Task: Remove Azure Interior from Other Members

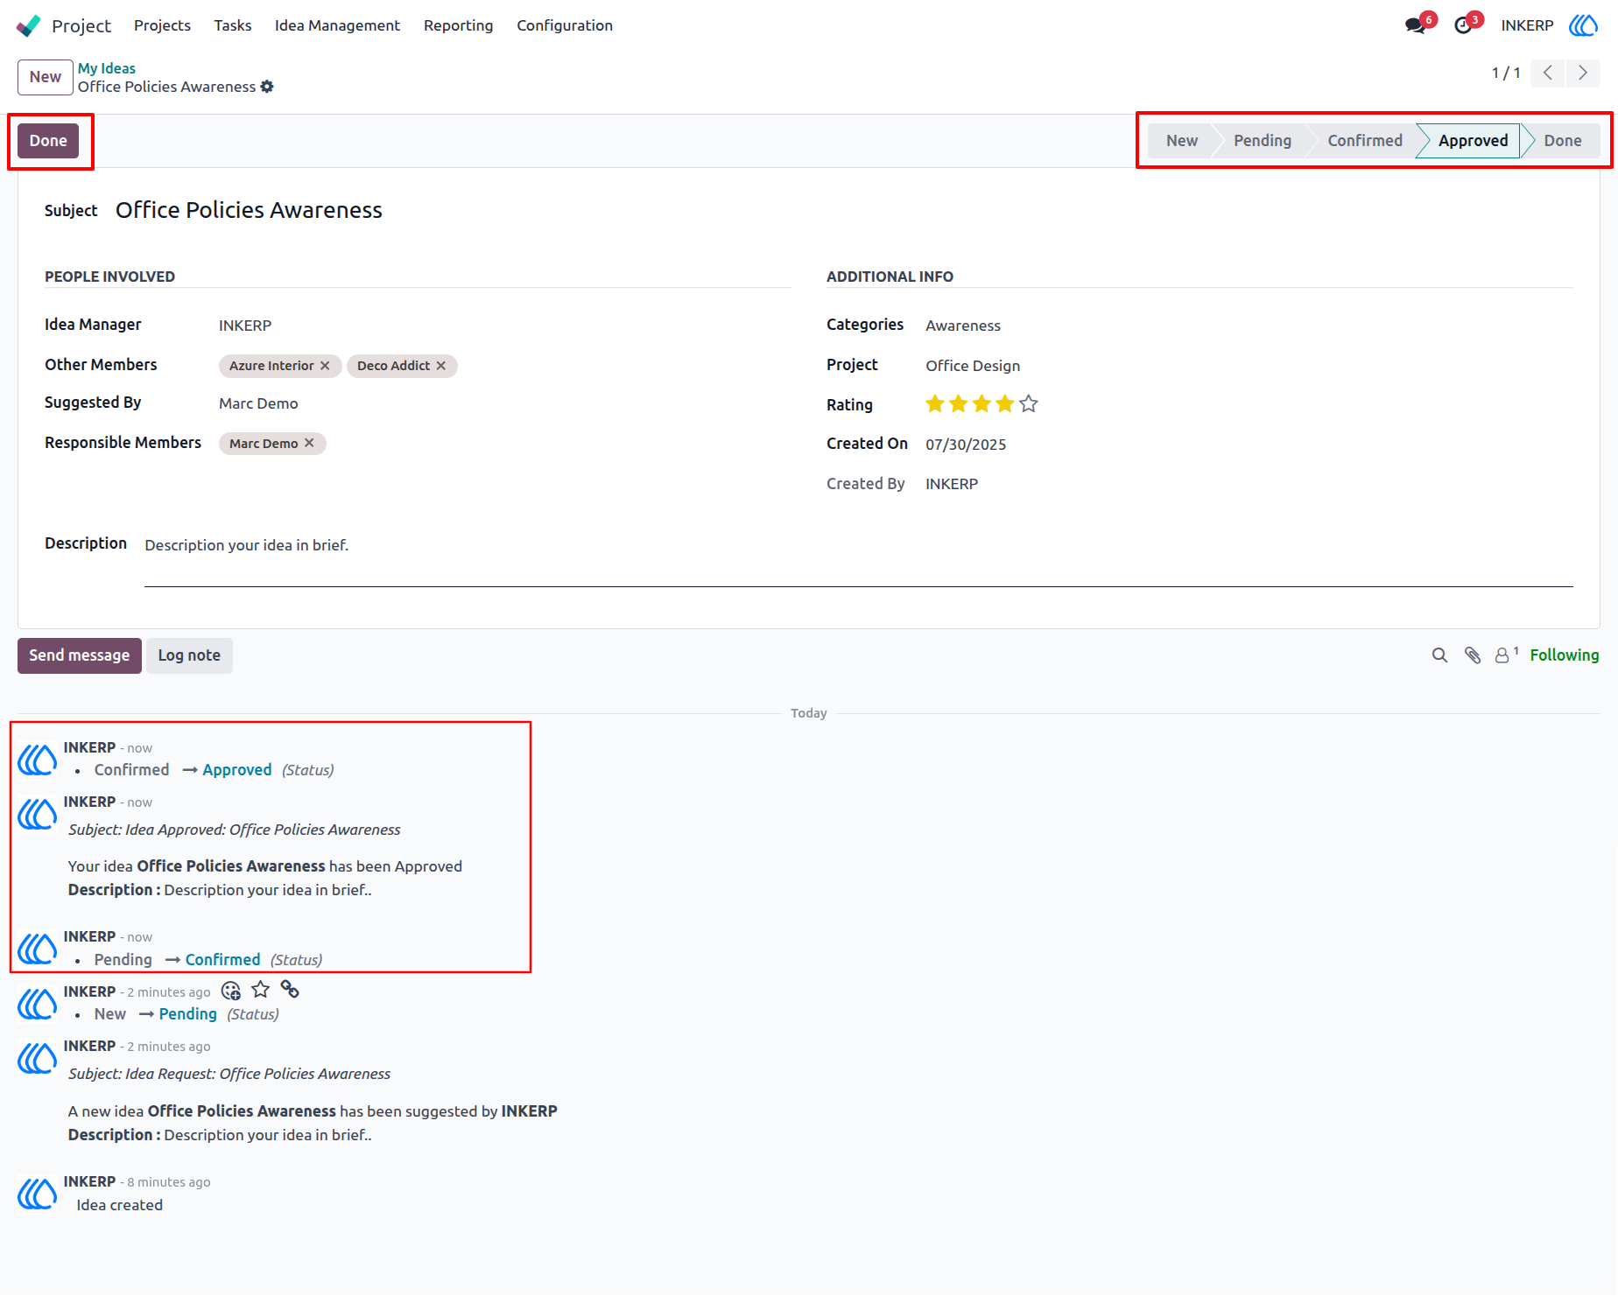Action: click(325, 366)
